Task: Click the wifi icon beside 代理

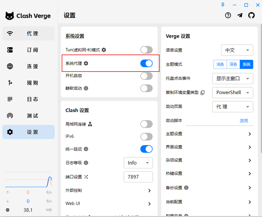Action: 10,34
